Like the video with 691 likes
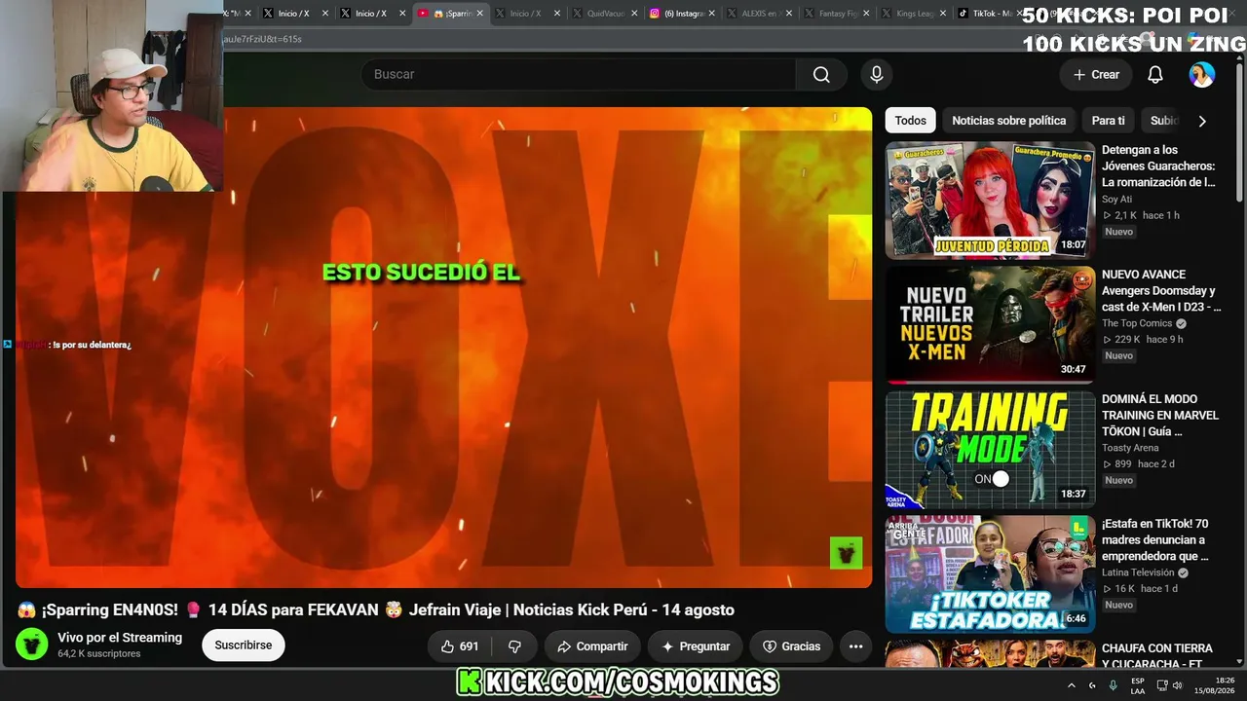The image size is (1247, 701). [x=460, y=646]
